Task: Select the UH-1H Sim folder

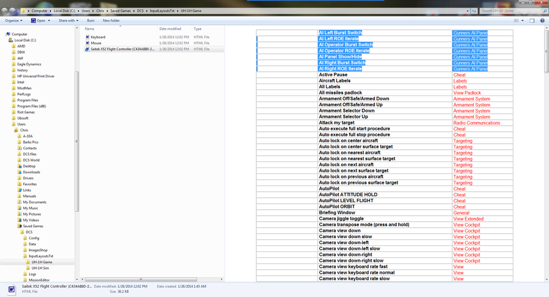Action: point(40,268)
